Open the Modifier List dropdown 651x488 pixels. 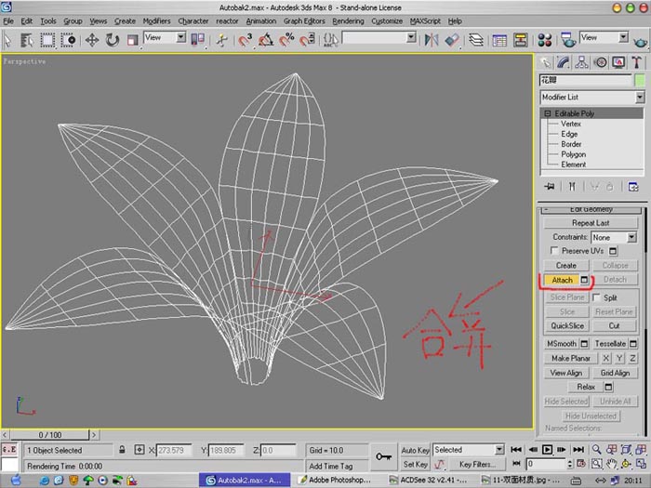592,97
